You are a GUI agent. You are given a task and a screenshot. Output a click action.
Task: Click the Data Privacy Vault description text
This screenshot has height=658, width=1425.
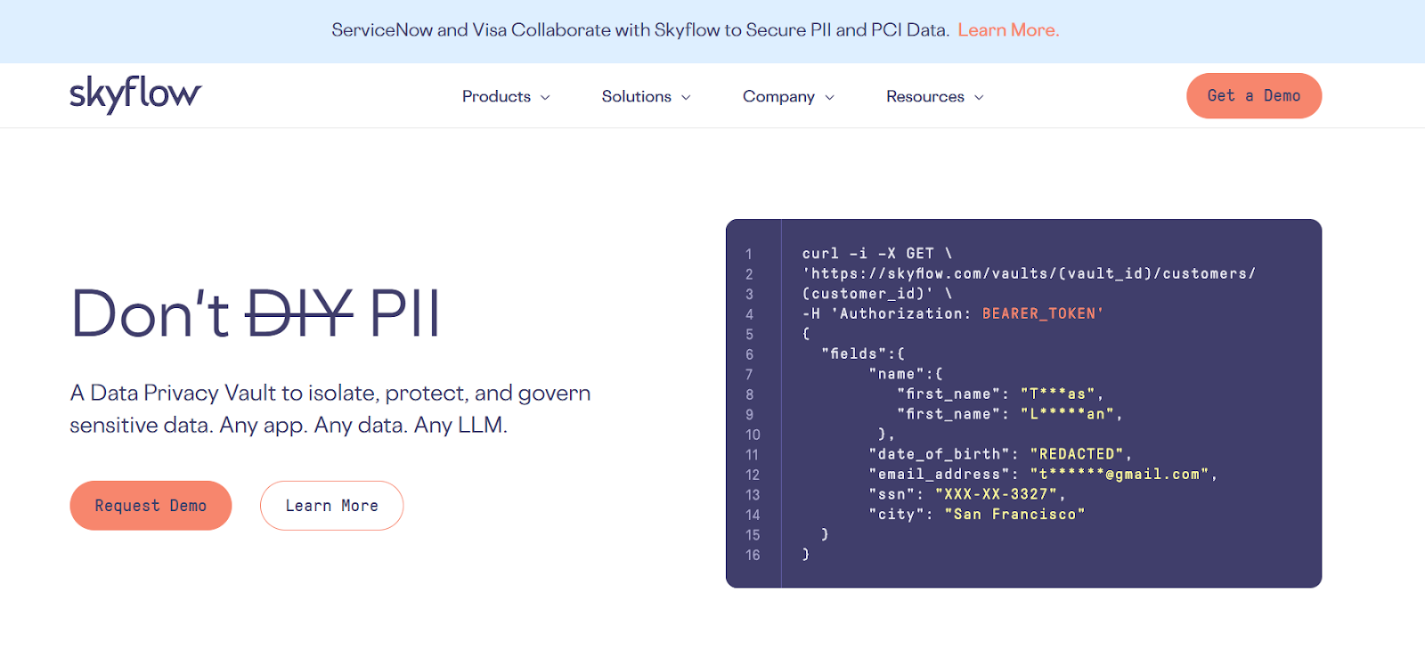click(330, 409)
